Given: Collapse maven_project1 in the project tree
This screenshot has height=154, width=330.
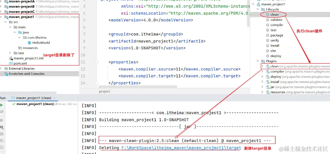Looking at the screenshot, I should click(x=1, y=17).
